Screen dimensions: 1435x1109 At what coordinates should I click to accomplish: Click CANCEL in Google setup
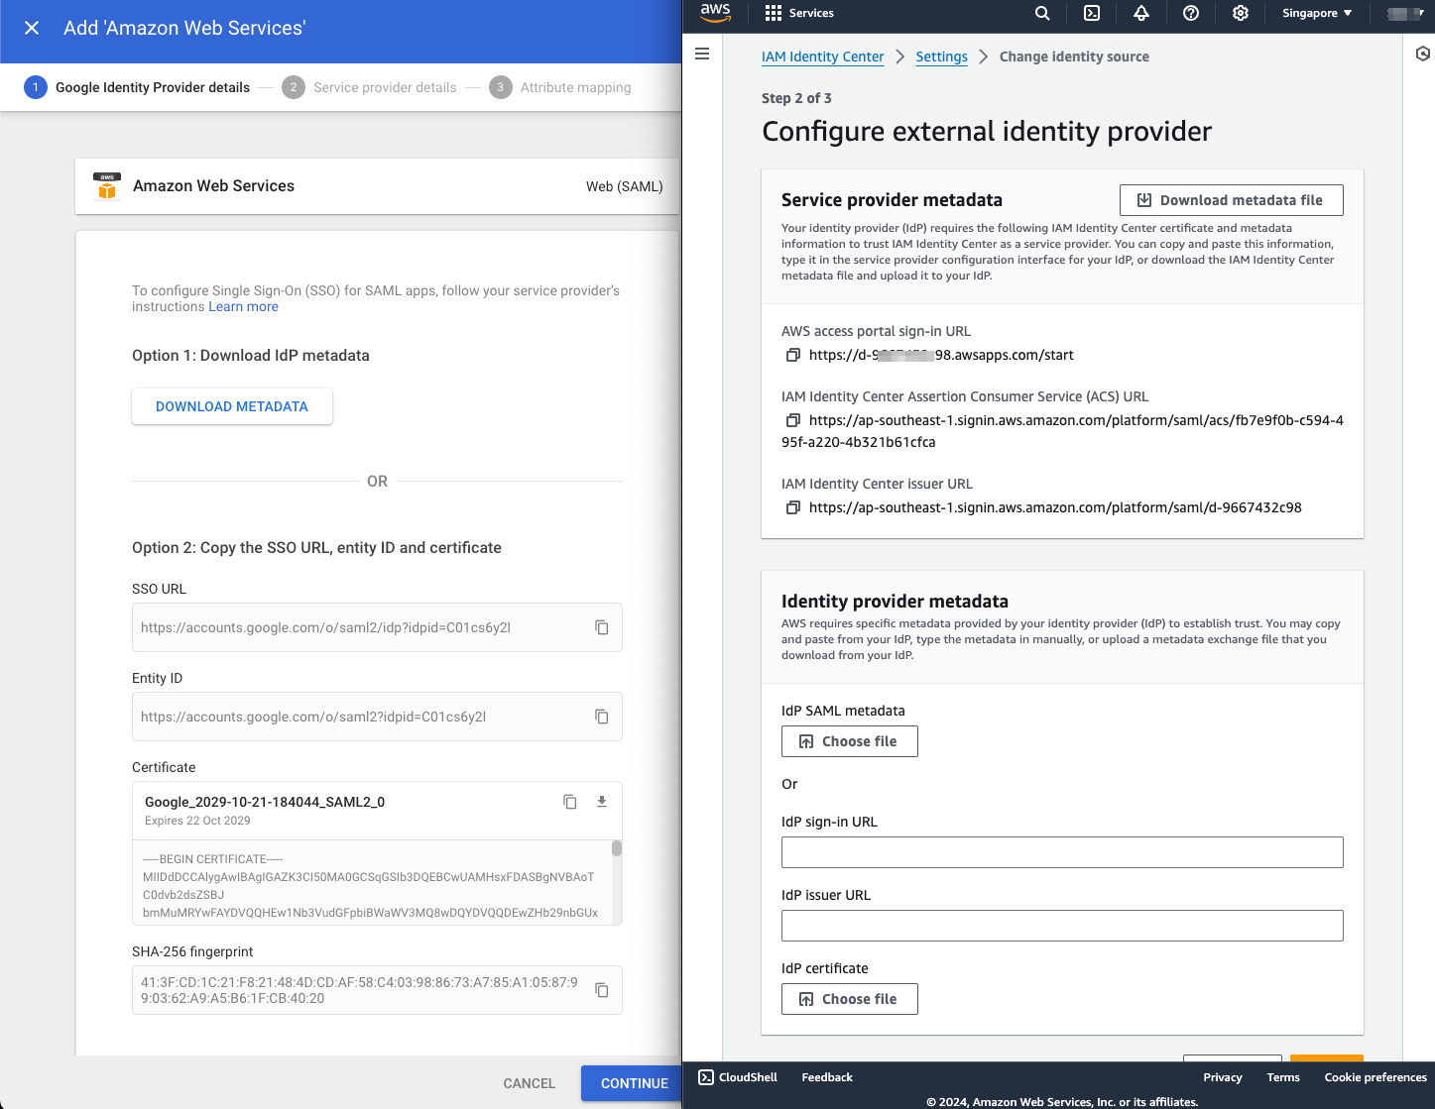pos(529,1083)
